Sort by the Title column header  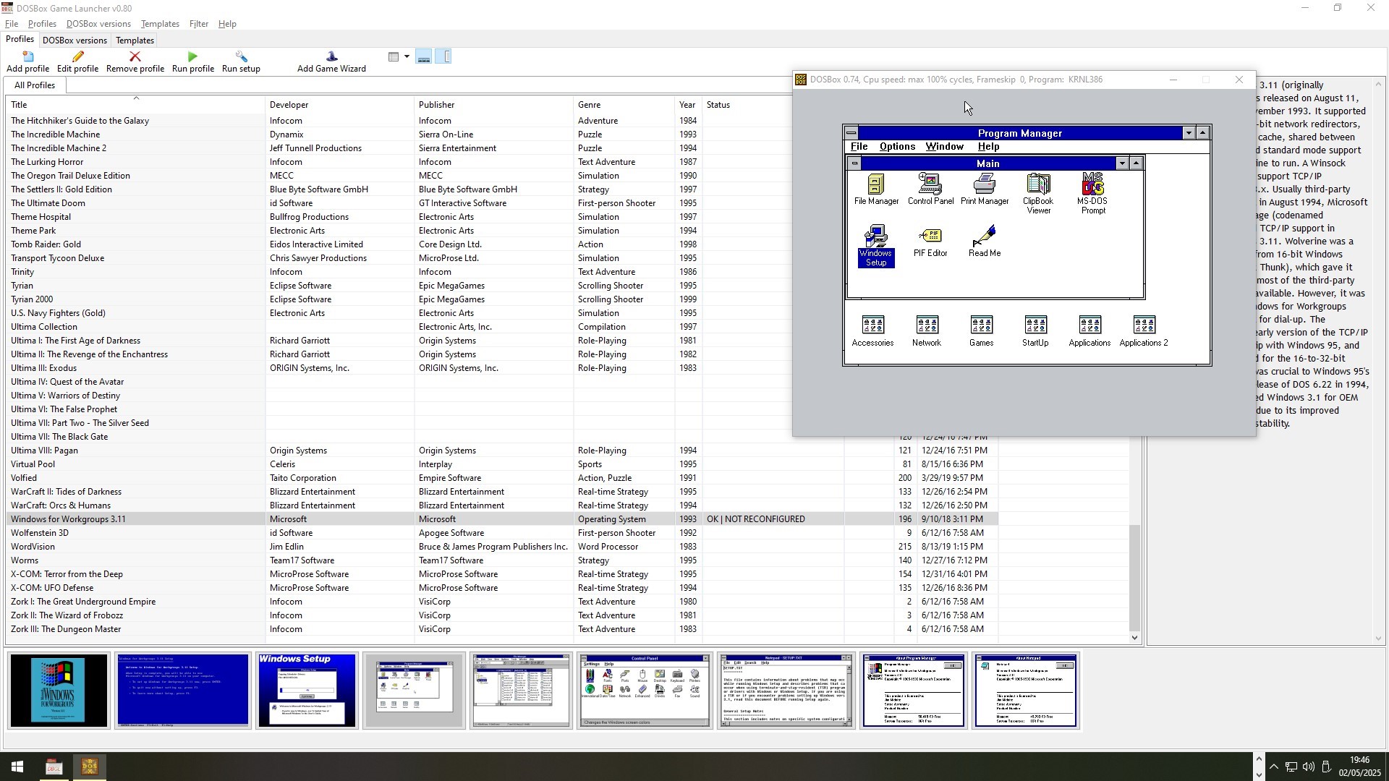(x=135, y=105)
